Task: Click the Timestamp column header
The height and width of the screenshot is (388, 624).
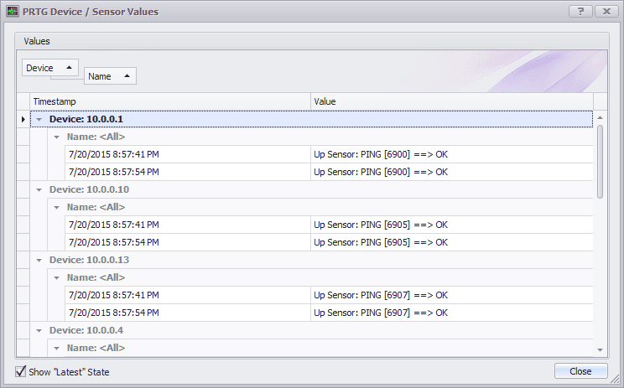Action: pos(170,101)
